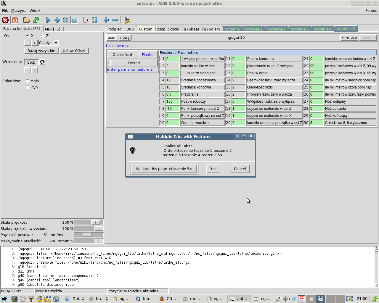This screenshot has height=303, width=379.
Task: Open the Firefox CN... taskbar entry
Action: (x=168, y=299)
